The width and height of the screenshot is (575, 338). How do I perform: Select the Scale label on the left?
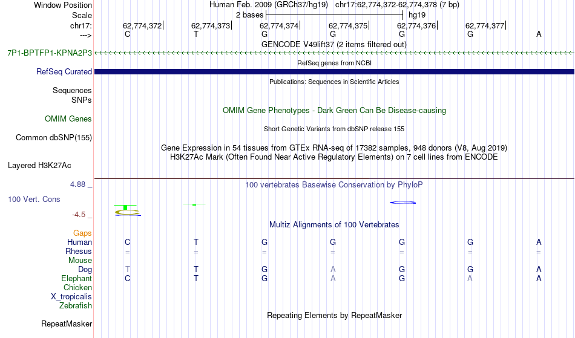pos(82,15)
